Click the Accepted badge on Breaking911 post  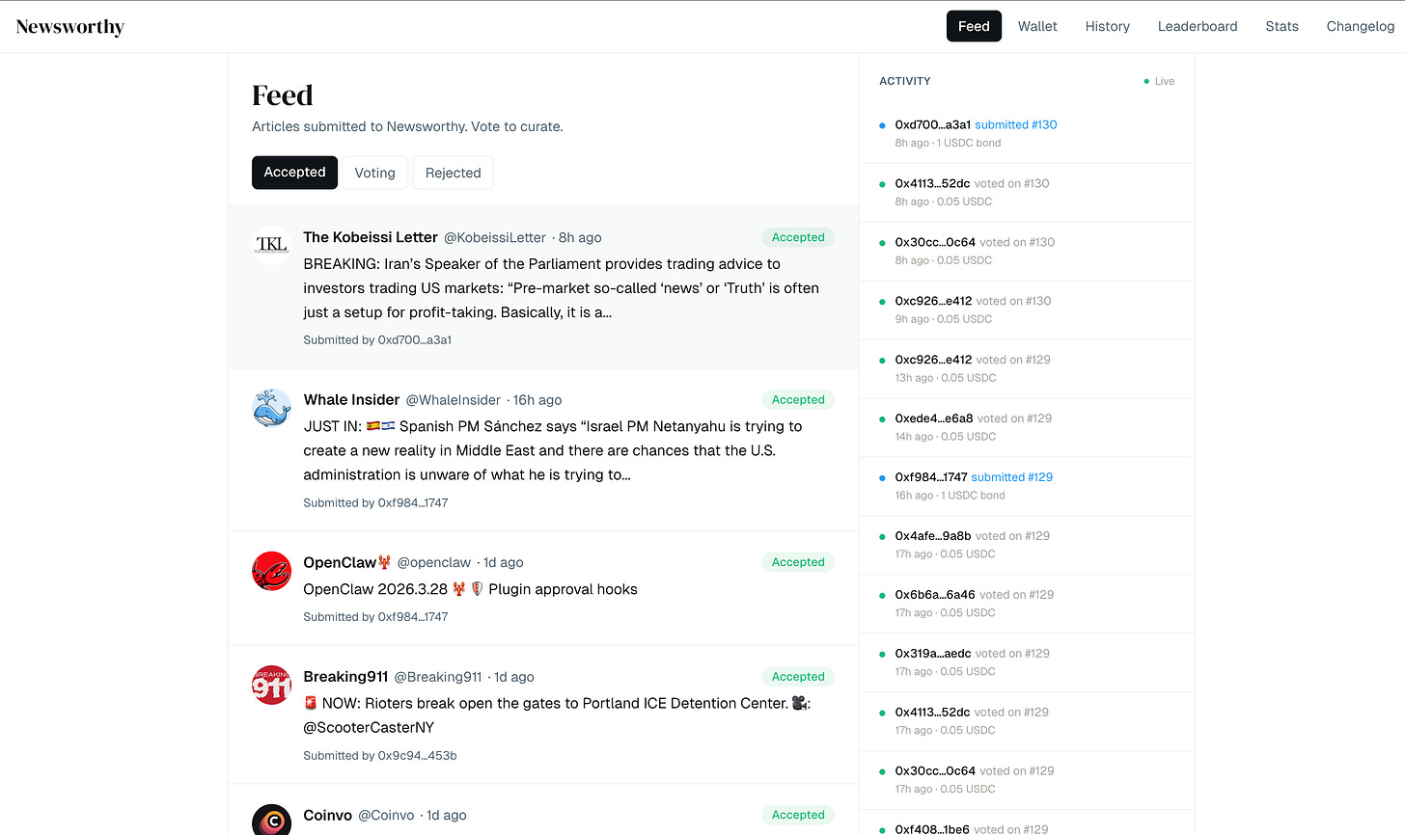click(798, 677)
